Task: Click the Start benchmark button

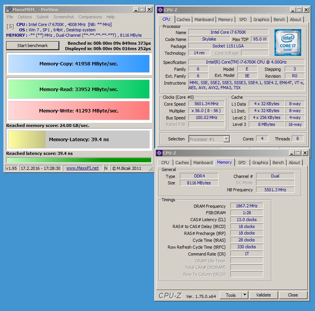Action: point(33,46)
